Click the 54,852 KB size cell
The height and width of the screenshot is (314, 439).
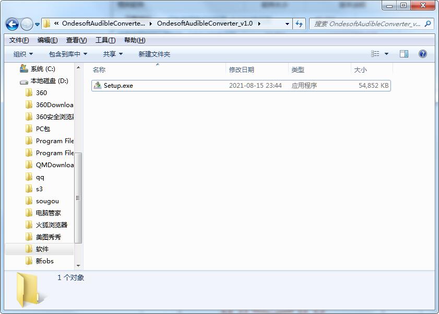click(x=373, y=86)
